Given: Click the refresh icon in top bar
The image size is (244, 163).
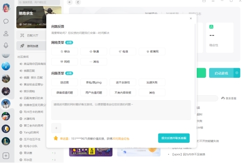Looking at the screenshot, I should pyautogui.click(x=78, y=2).
